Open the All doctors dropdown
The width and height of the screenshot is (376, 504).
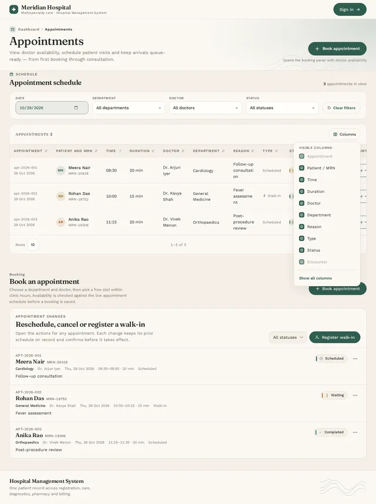[x=206, y=107]
